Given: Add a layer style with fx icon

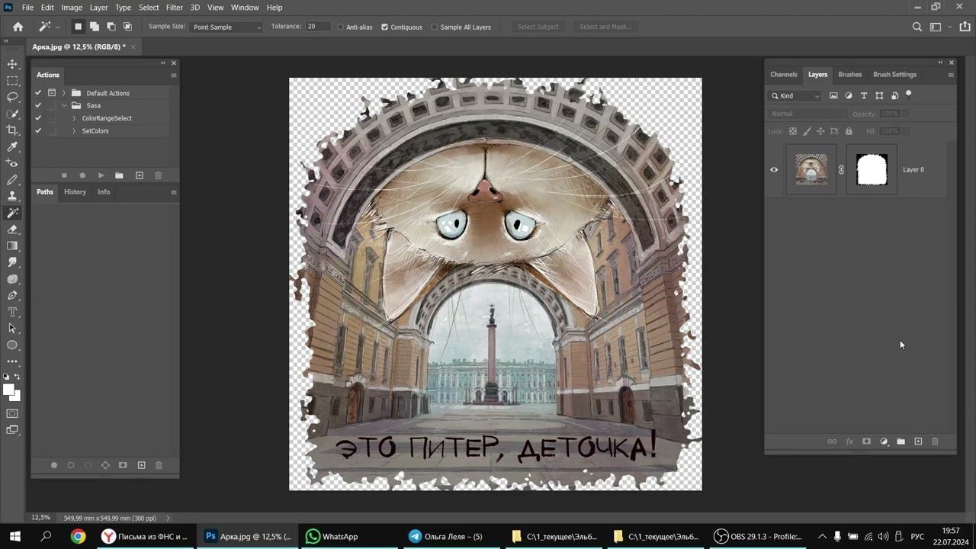Looking at the screenshot, I should (x=849, y=441).
